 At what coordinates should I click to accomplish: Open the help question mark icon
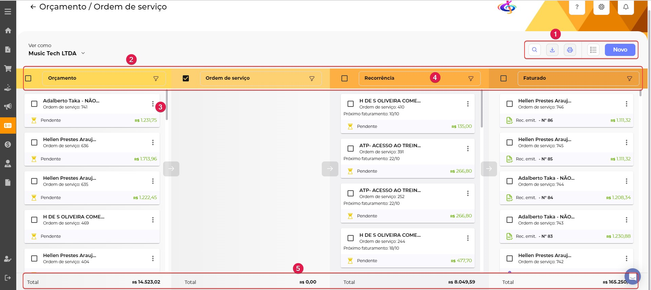click(x=577, y=7)
